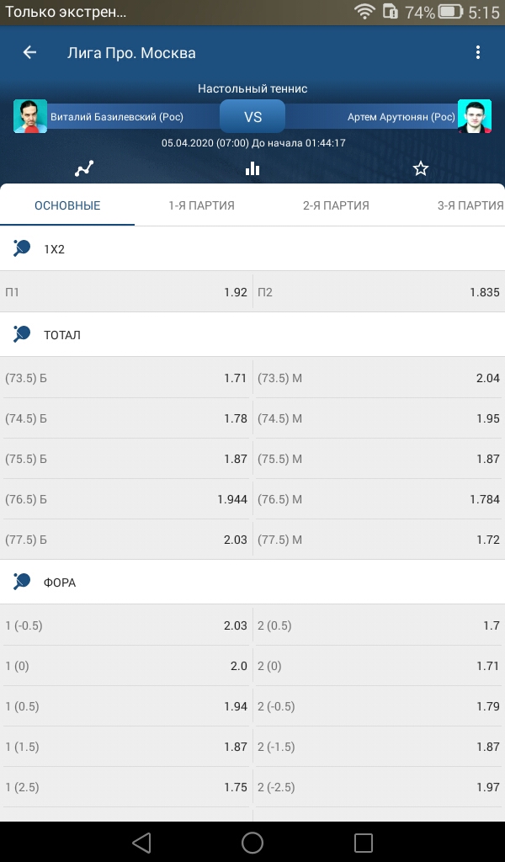The image size is (505, 862).
Task: Open the three-dot overflow menu
Action: click(478, 52)
